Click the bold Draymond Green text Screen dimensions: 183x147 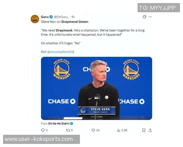[75, 22]
